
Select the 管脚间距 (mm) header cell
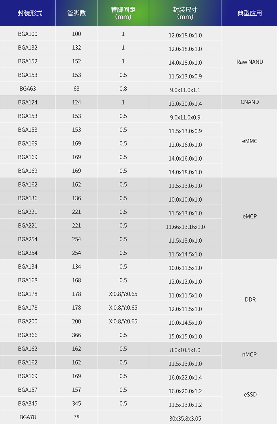coord(123,13)
